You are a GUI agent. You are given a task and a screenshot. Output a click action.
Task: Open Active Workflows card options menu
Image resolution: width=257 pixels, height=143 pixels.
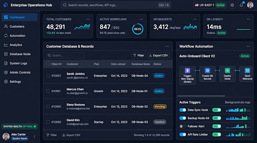(x=141, y=19)
